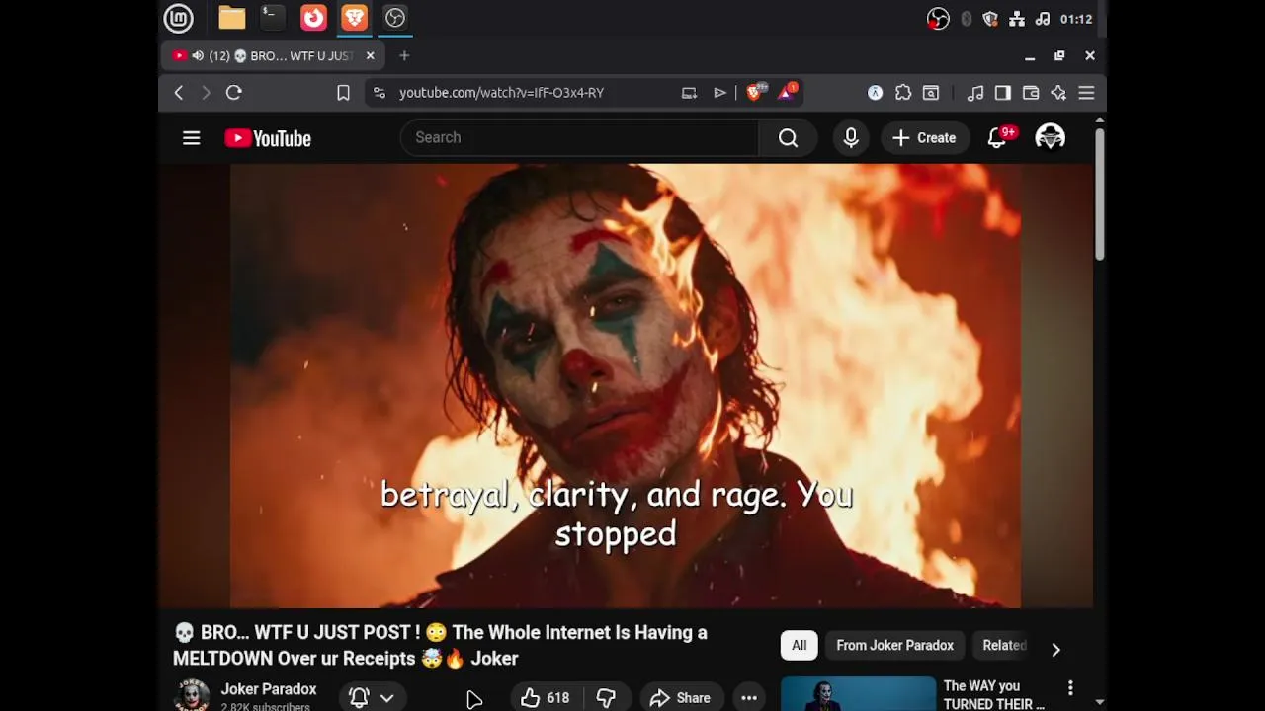Viewport: 1265px width, 711px height.
Task: Open the Joker Paradox channel name
Action: pos(269,689)
